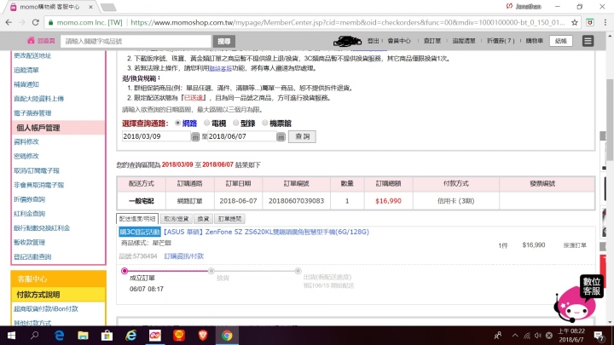Select the 網路 query channel radio button
Screen dimensions: 614x345
click(177, 123)
